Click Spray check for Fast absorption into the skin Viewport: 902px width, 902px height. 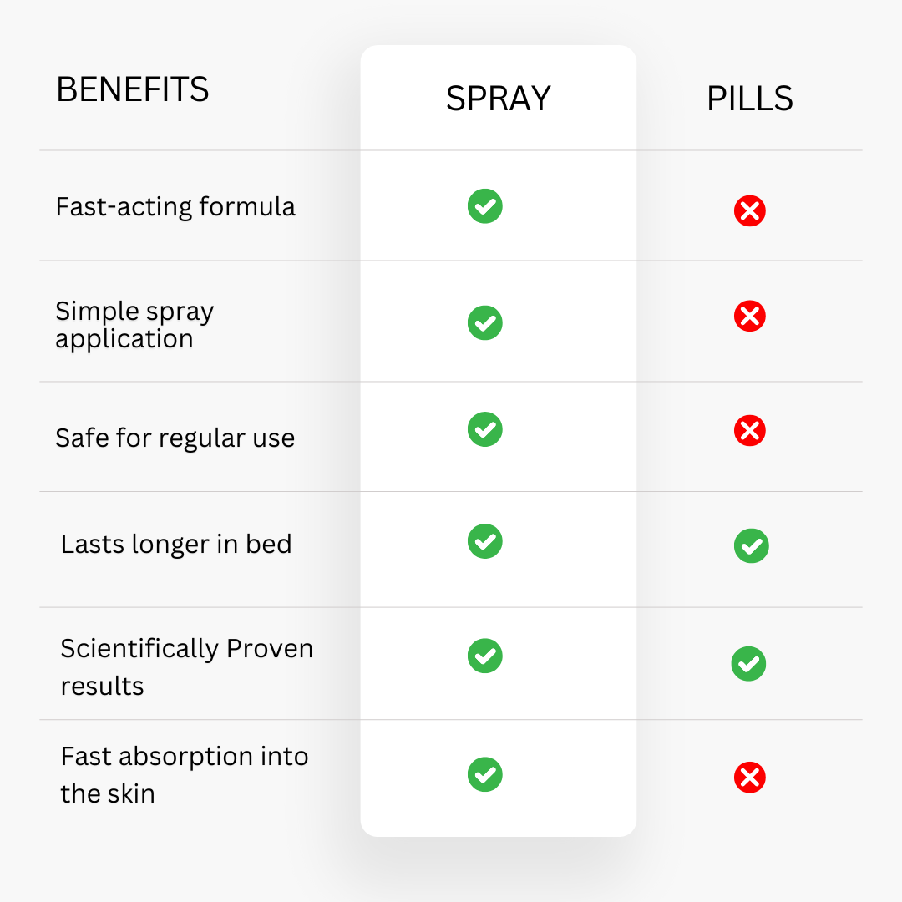coord(485,774)
